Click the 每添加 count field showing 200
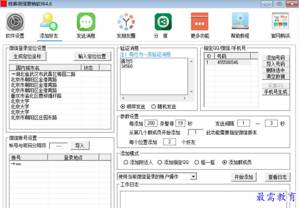This screenshot has width=299, height=208. click(151, 123)
